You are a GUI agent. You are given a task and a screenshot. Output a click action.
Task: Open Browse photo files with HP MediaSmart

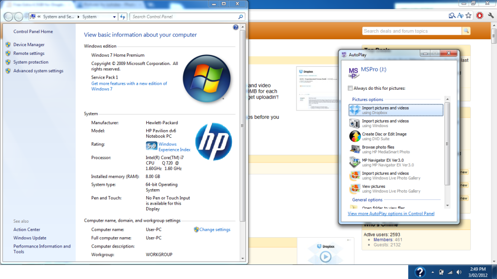coord(385,149)
